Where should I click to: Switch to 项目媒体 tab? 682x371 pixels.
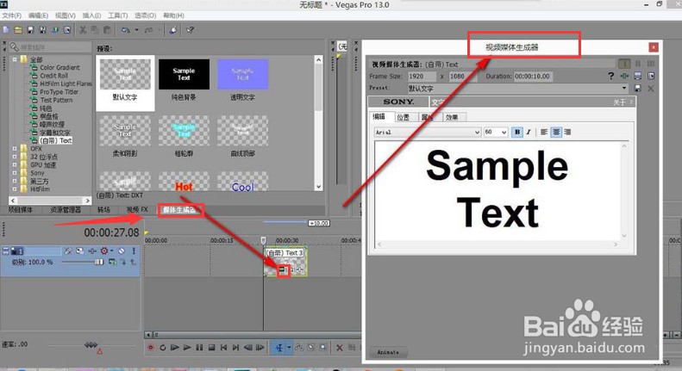click(21, 210)
